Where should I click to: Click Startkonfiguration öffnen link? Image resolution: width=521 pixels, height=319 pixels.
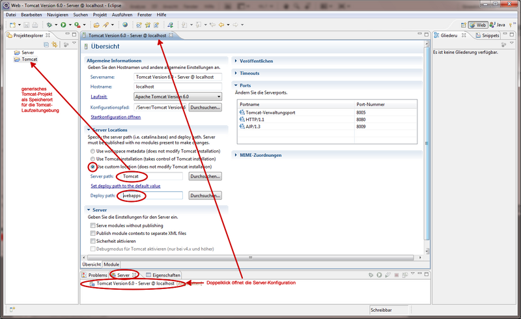pos(116,117)
